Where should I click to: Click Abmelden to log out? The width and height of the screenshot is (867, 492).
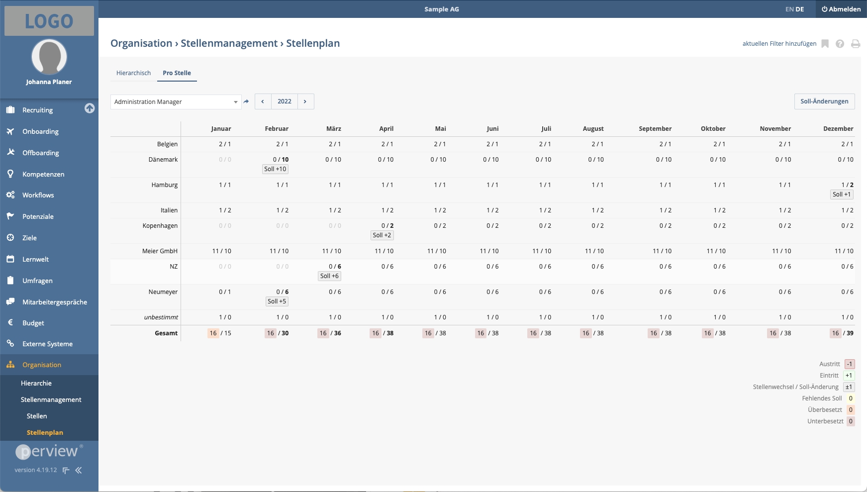pyautogui.click(x=841, y=9)
